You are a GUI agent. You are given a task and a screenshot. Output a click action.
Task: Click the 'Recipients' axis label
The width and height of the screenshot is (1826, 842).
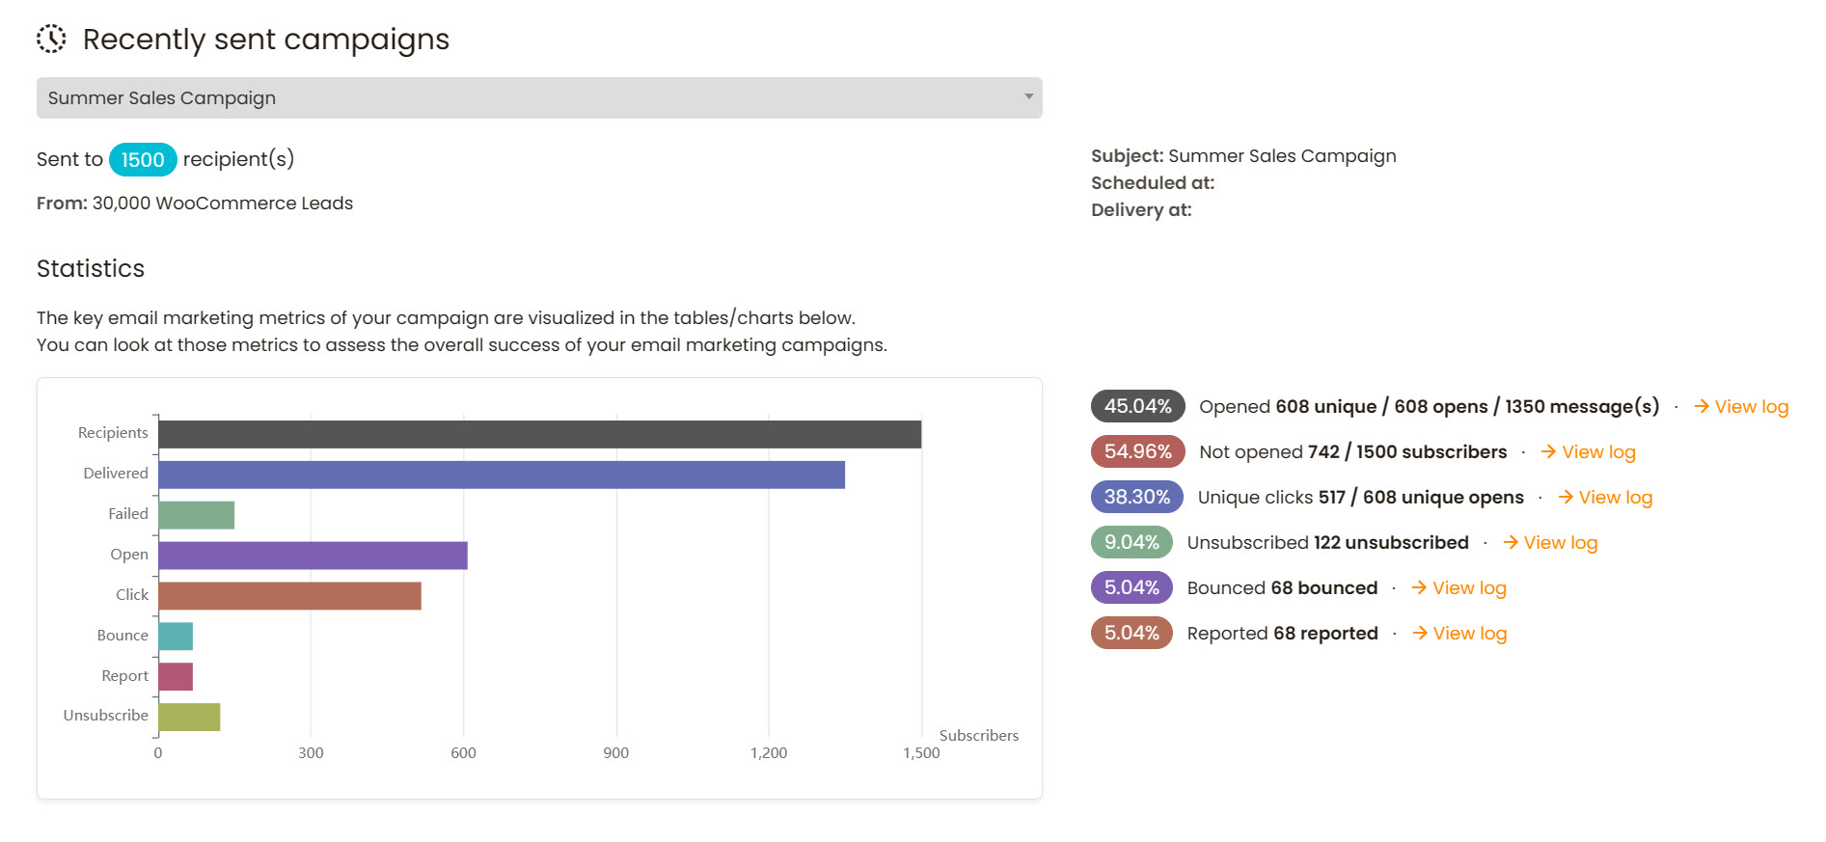[113, 433]
